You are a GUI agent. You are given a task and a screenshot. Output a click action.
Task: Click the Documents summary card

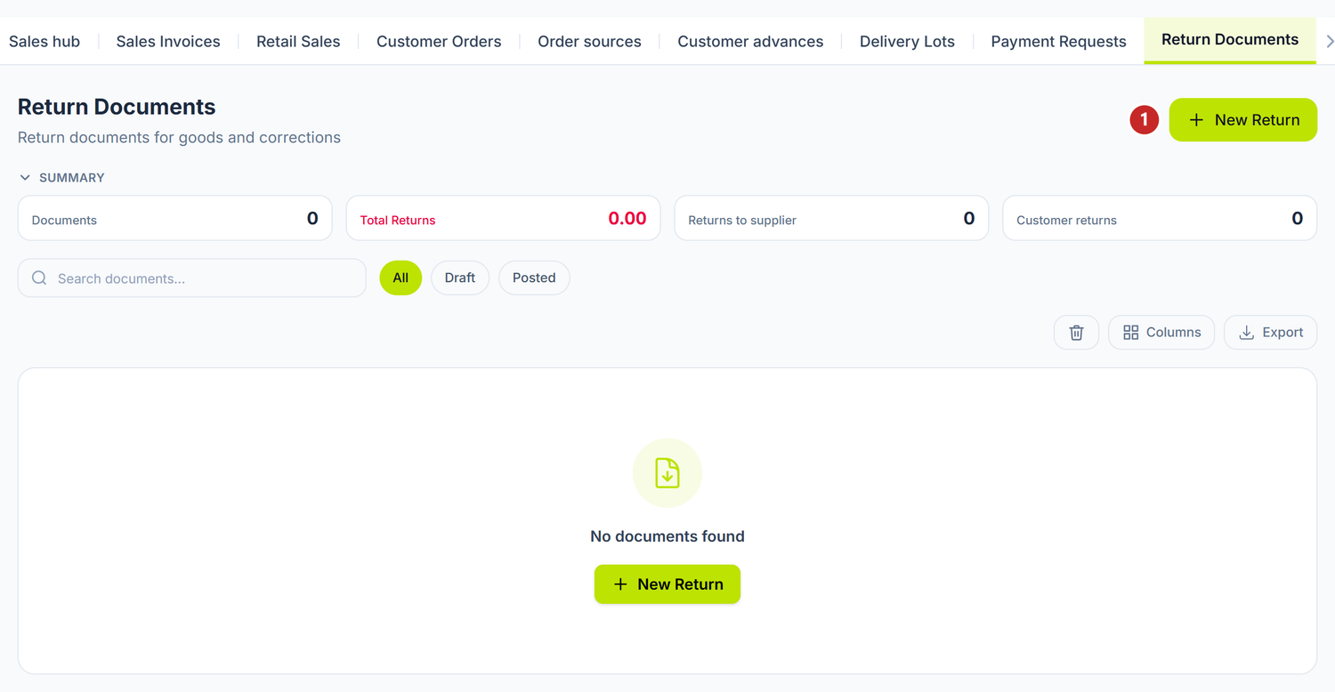click(x=174, y=219)
